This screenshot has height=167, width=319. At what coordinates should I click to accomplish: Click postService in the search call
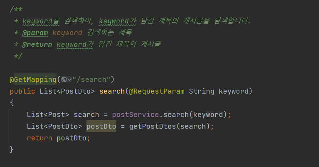coord(135,115)
